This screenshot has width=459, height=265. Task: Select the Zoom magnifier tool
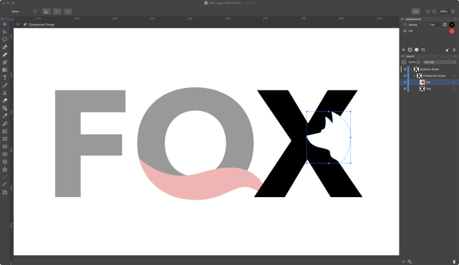(5, 123)
